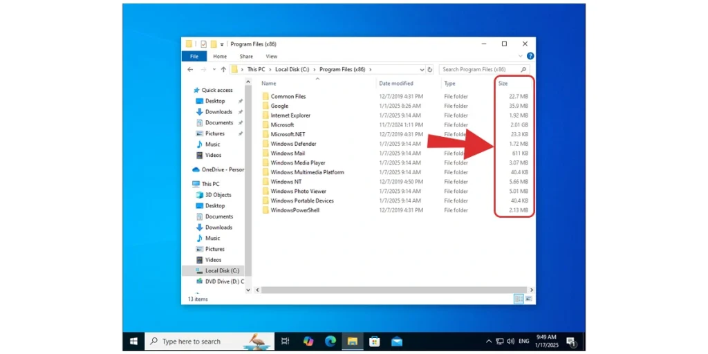Select the Windows Media Player folder name

point(298,162)
